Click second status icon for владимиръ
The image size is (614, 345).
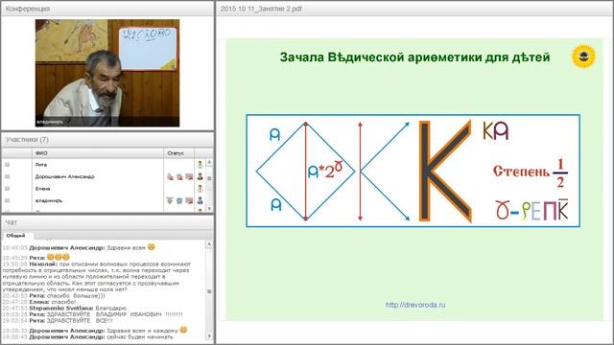[x=179, y=200]
